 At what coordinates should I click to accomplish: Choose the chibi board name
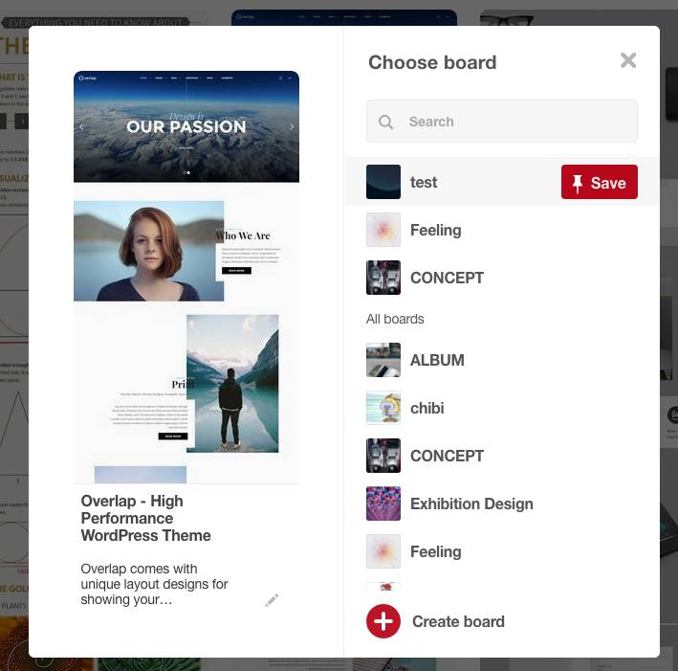click(426, 409)
